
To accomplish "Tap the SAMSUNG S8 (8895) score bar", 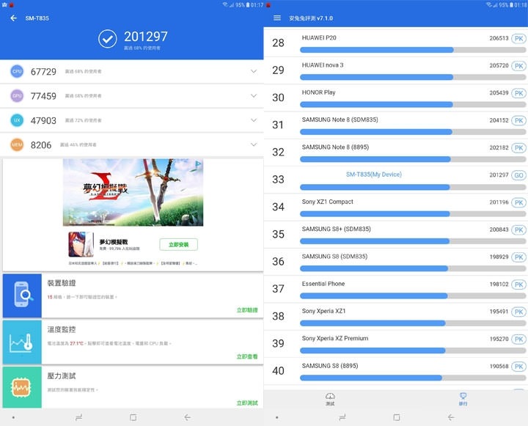I will point(413,378).
